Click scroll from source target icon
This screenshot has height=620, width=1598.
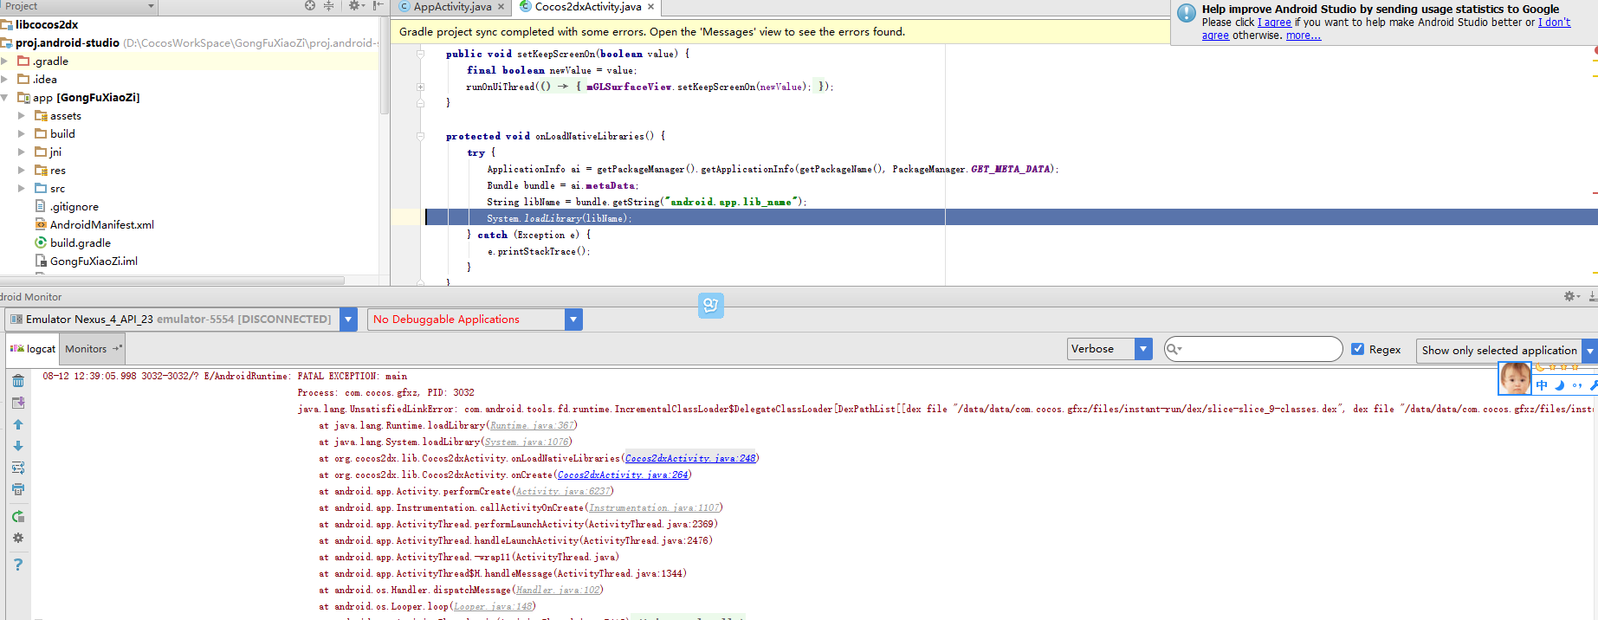pos(310,6)
